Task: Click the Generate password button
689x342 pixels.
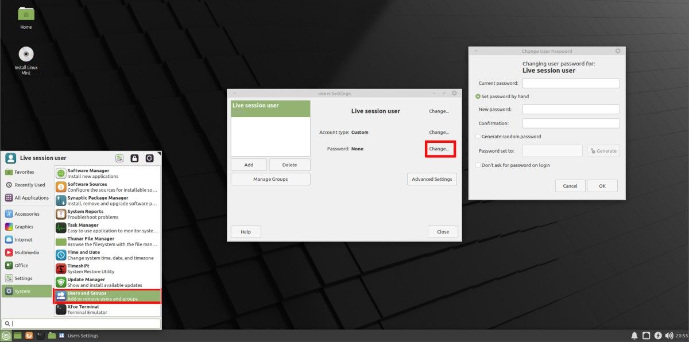Action: pyautogui.click(x=603, y=150)
